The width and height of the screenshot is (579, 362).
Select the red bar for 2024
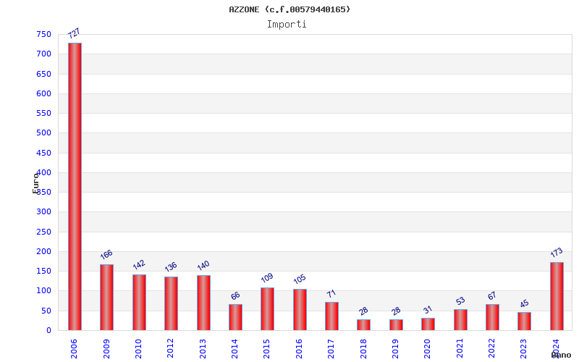point(557,296)
